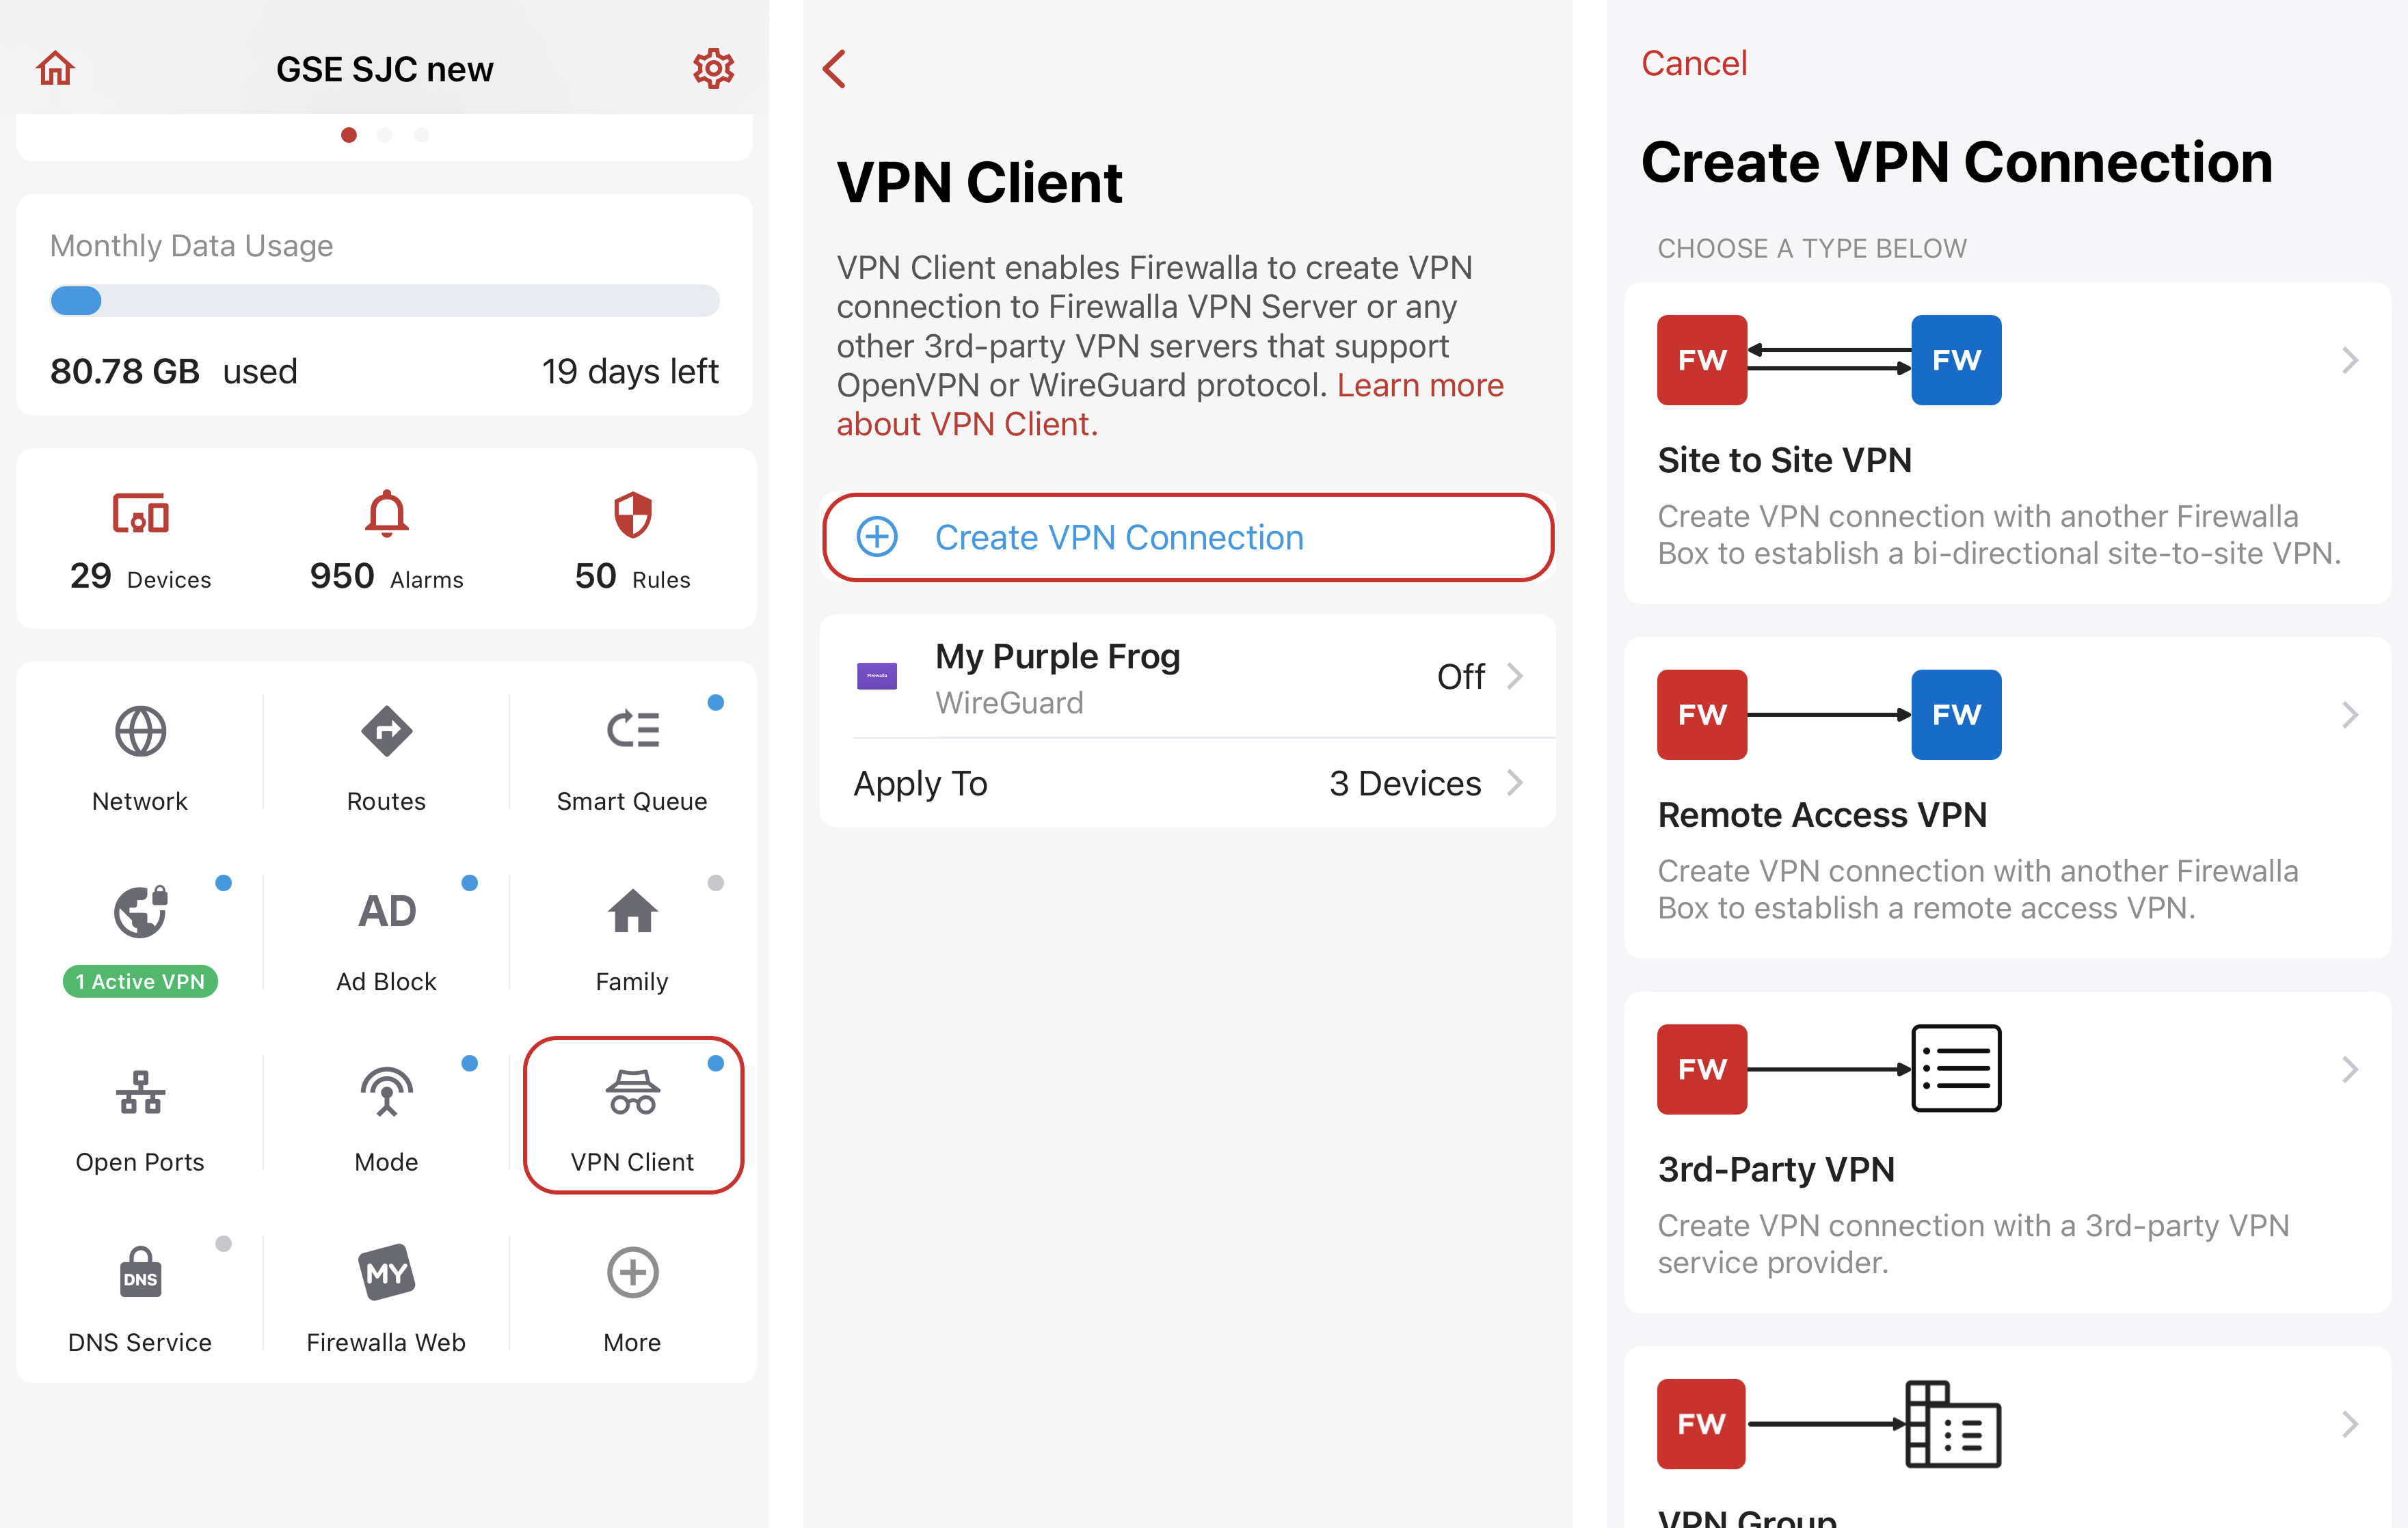Viewport: 2408px width, 1528px height.
Task: Tap the DNS Service gray status dot
Action: (x=224, y=1243)
